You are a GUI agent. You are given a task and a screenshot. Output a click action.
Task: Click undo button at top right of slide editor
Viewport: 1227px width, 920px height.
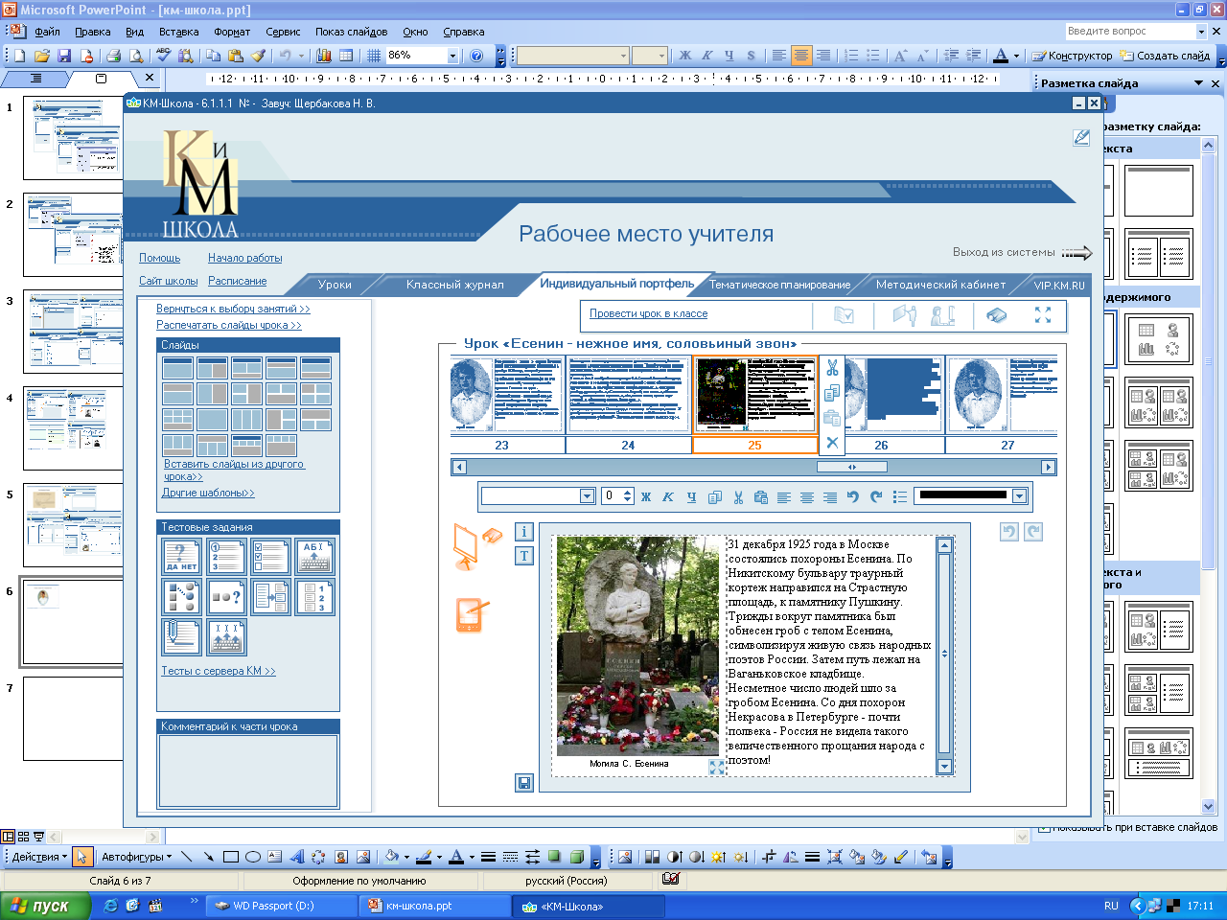point(1008,532)
